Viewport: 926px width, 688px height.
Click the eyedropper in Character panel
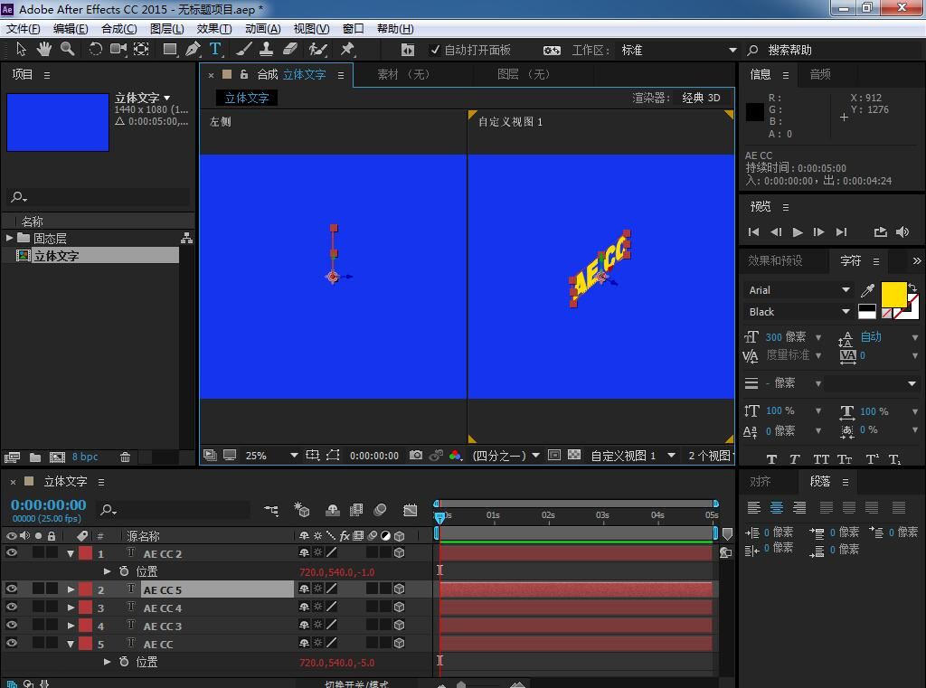(x=867, y=290)
